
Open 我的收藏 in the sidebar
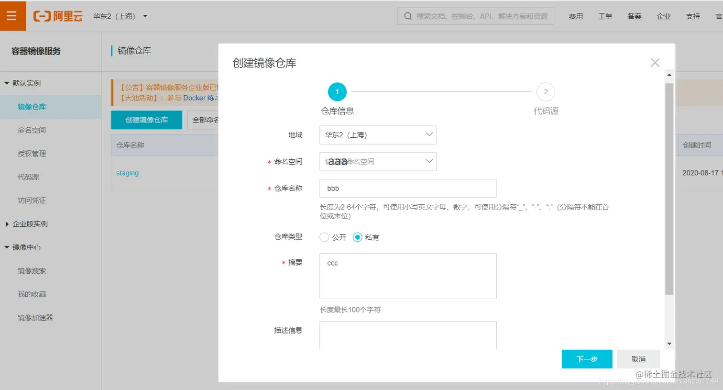[x=32, y=294]
